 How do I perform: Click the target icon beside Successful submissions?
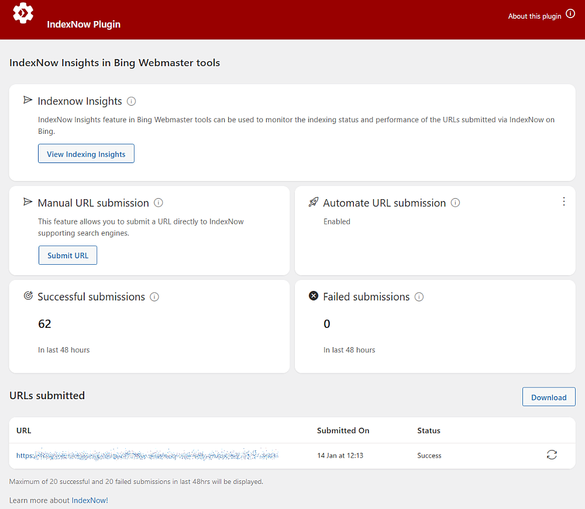(x=28, y=296)
